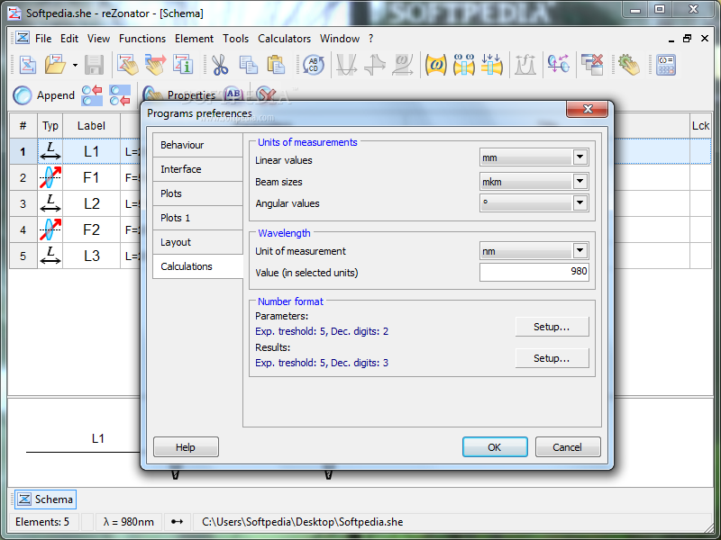This screenshot has height=540, width=721.
Task: Expand the Linear values units dropdown
Action: point(580,157)
